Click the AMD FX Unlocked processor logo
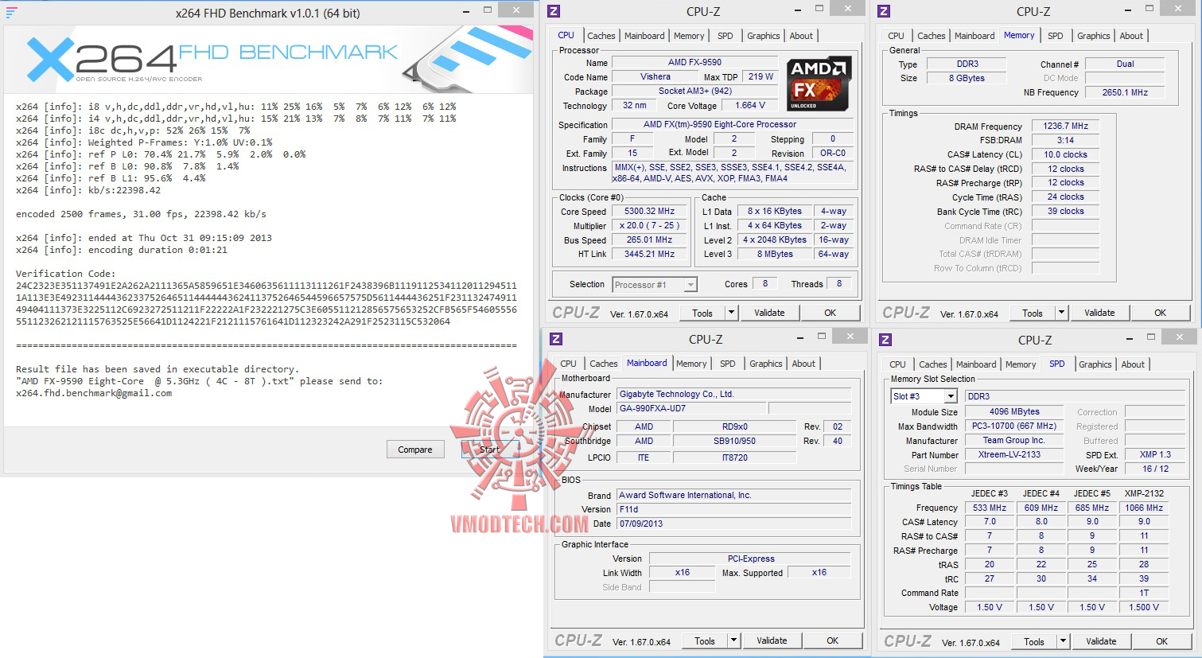1202x658 pixels. coord(819,84)
